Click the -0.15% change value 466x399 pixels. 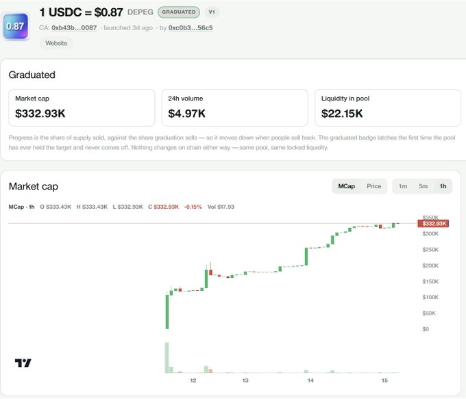point(193,207)
